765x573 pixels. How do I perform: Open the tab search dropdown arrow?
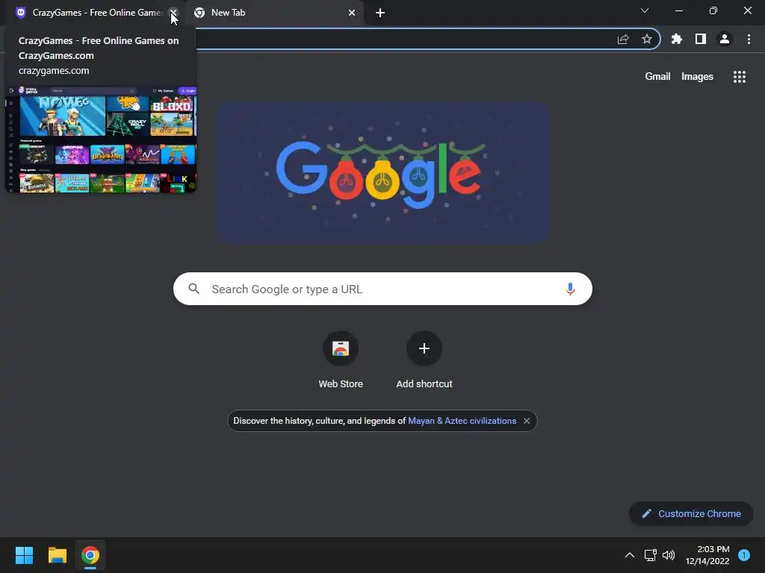(645, 10)
